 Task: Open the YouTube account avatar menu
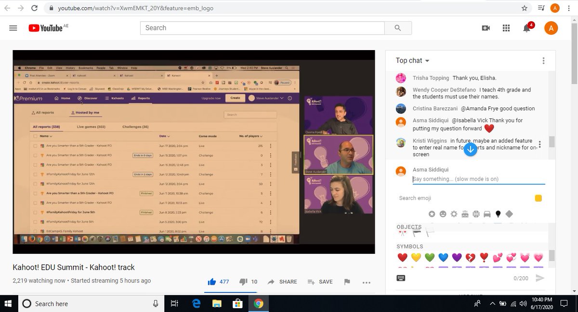(x=551, y=28)
